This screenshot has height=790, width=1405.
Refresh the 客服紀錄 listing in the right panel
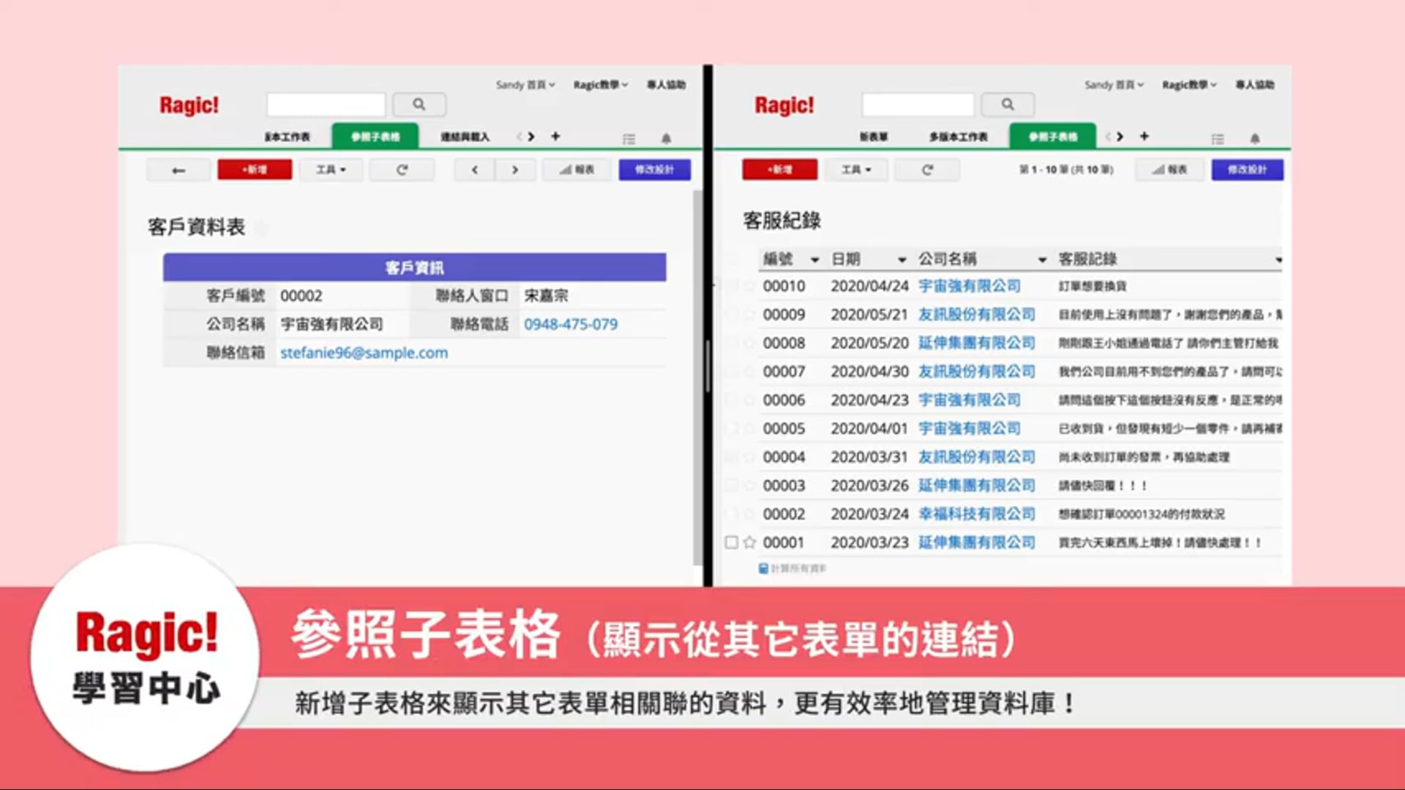click(x=927, y=170)
